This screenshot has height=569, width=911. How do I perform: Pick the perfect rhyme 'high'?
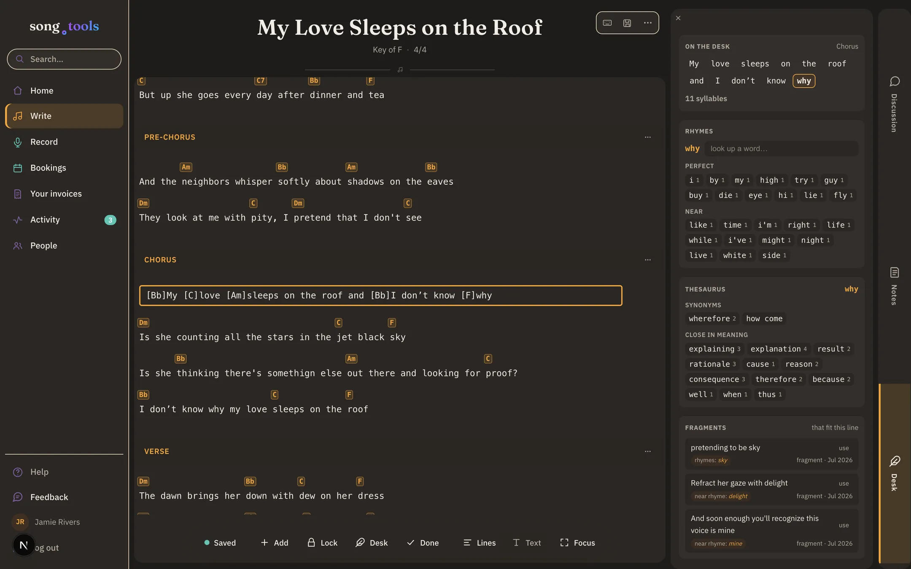772,180
